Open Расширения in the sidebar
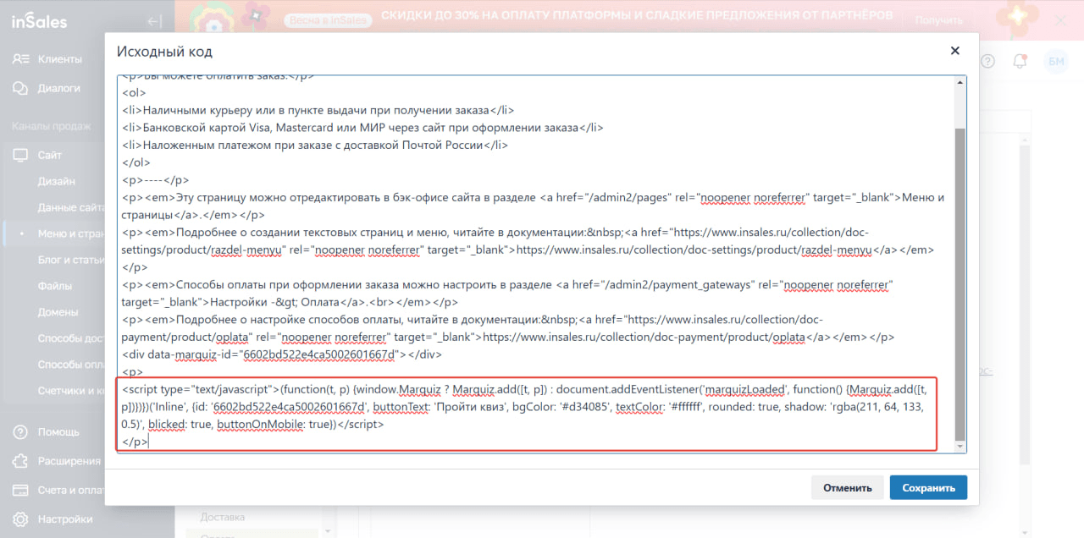Image resolution: width=1084 pixels, height=538 pixels. coord(68,461)
